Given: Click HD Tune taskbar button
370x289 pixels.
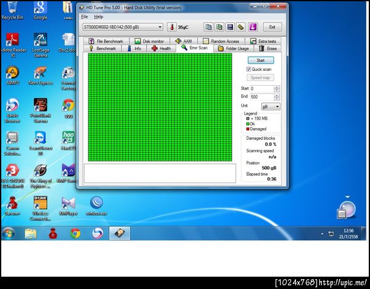Looking at the screenshot, I should [x=120, y=234].
